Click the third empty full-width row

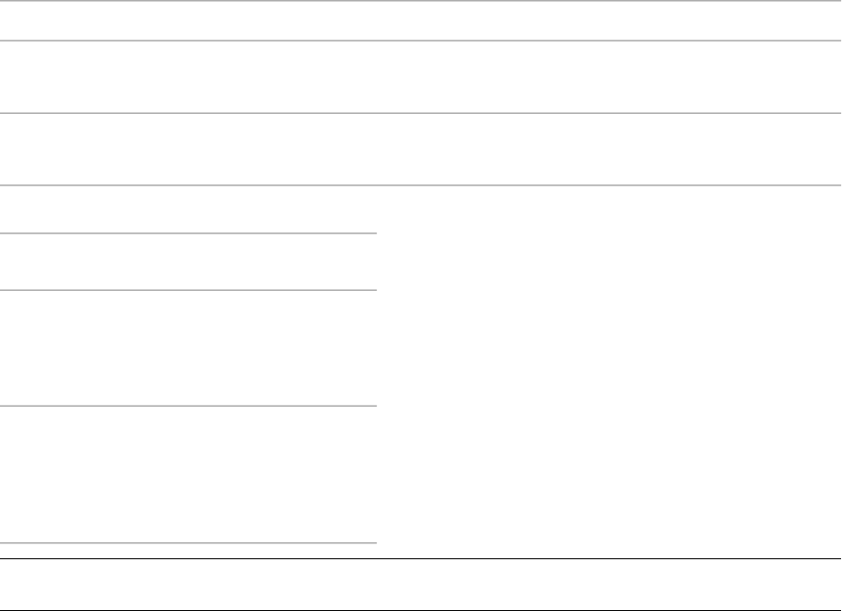pos(420,149)
